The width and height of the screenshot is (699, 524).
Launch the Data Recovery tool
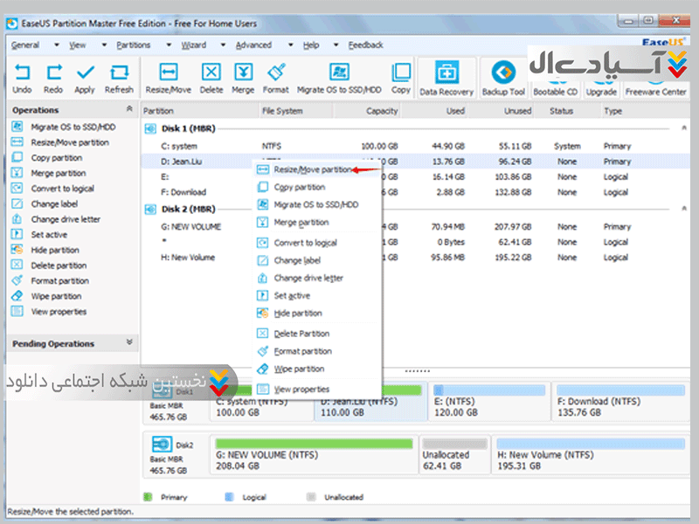pos(446,75)
